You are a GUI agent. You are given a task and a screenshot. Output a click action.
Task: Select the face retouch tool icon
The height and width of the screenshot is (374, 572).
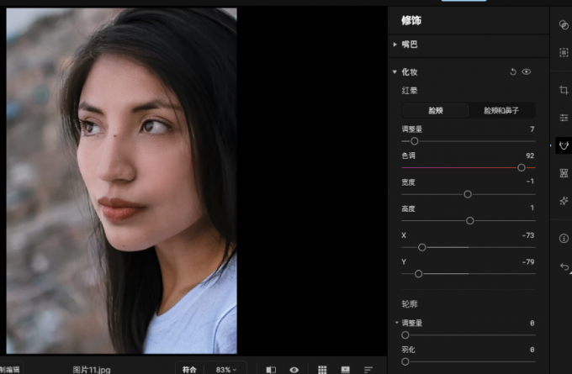click(564, 145)
